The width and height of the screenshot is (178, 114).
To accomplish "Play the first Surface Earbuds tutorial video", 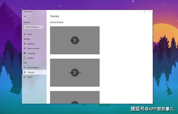I will click(x=75, y=40).
